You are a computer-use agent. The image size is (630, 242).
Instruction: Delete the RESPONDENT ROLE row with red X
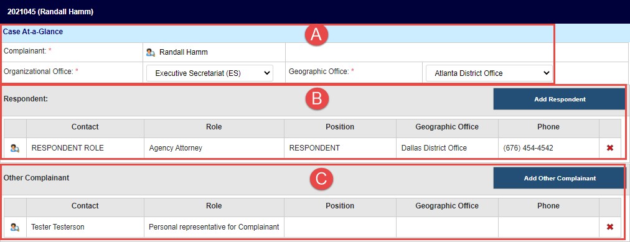(x=610, y=148)
